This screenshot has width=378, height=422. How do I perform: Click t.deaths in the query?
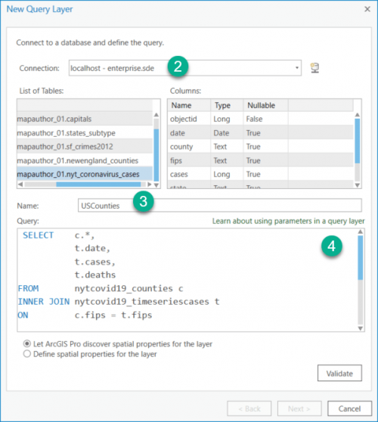tap(95, 275)
